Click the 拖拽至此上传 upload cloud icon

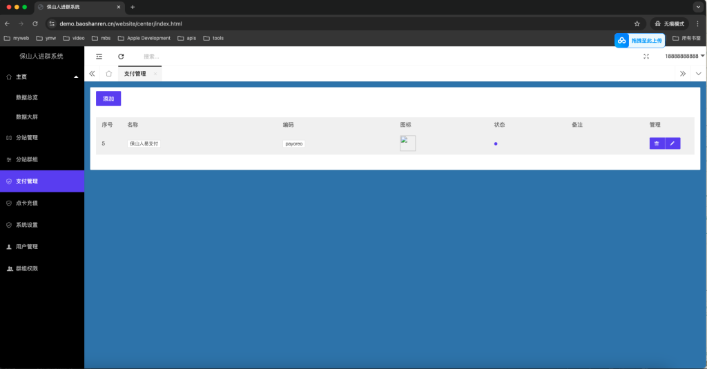coord(622,41)
